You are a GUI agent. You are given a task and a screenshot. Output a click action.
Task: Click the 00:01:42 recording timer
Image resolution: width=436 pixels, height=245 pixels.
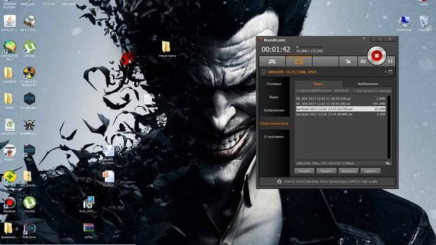(x=275, y=50)
